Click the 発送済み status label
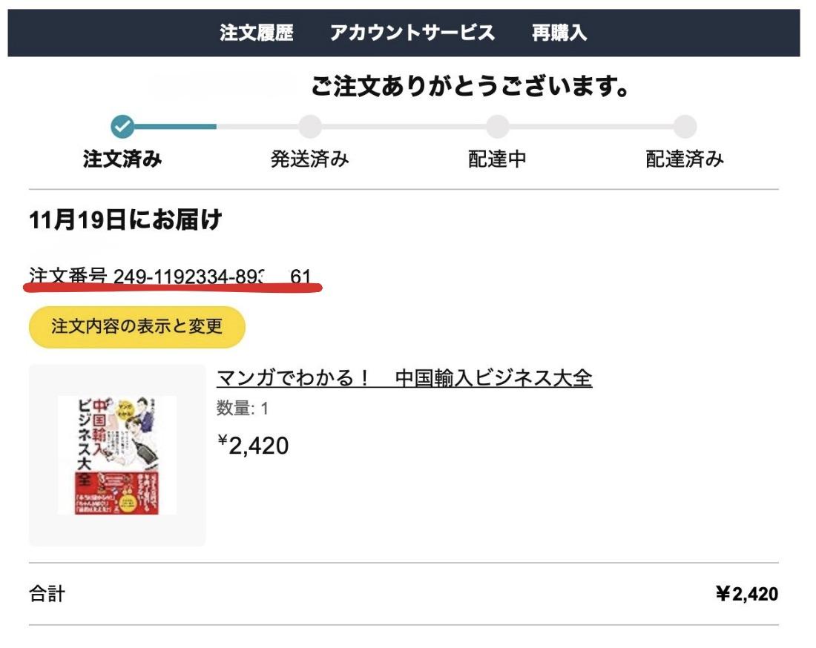 pos(310,159)
